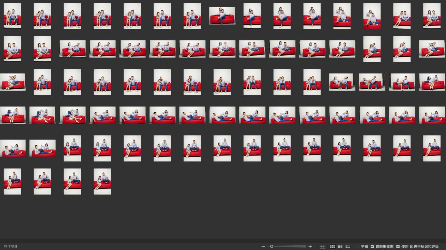This screenshot has height=250, width=446.
Task: Select the first landscape thumbnail in second row
Action: tap(72, 49)
